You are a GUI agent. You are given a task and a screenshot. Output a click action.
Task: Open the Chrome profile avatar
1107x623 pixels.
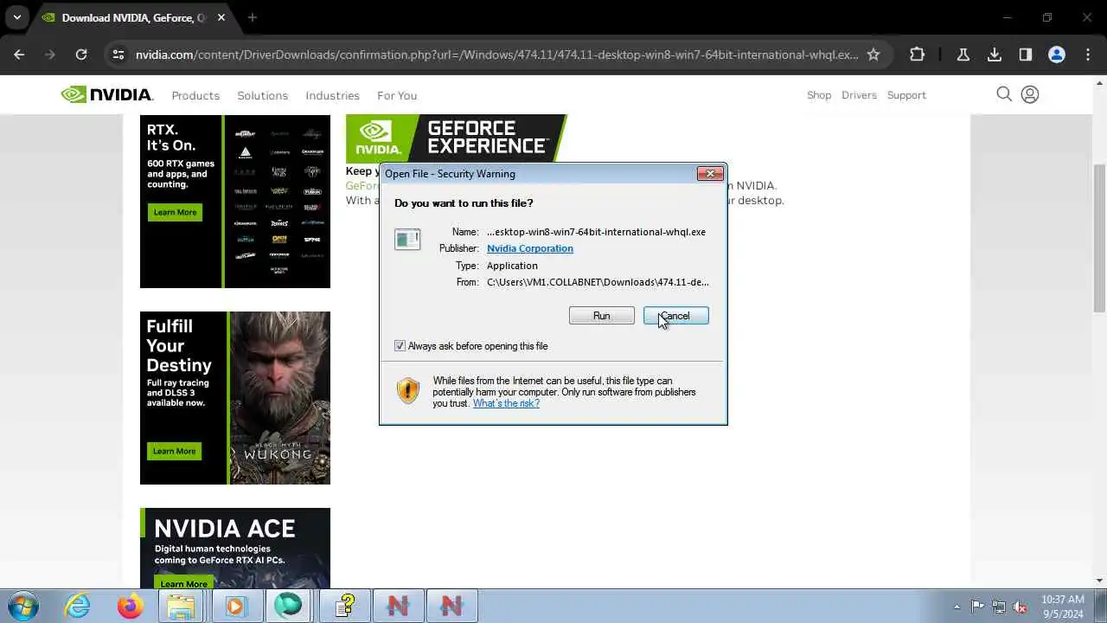pos(1057,55)
